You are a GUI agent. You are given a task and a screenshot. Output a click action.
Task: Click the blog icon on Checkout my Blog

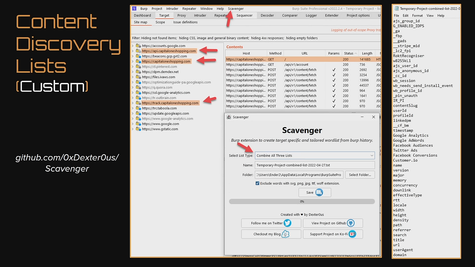click(285, 234)
